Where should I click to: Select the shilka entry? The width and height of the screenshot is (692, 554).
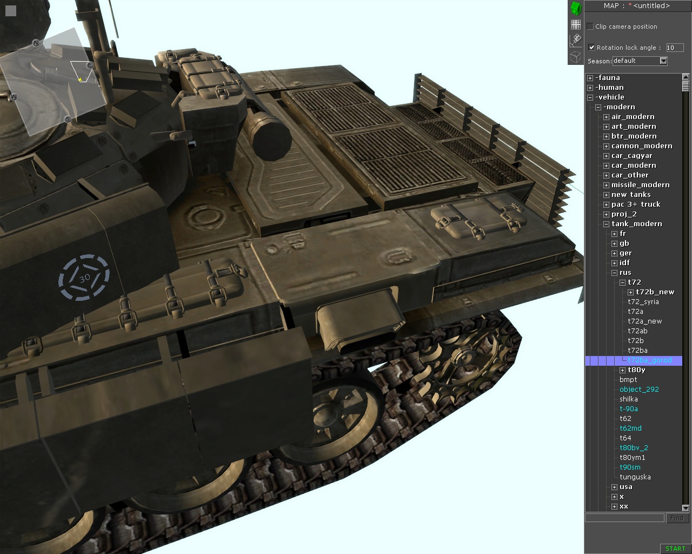[x=629, y=399]
